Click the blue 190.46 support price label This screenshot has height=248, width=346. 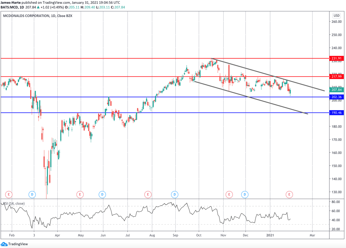coord(336,113)
